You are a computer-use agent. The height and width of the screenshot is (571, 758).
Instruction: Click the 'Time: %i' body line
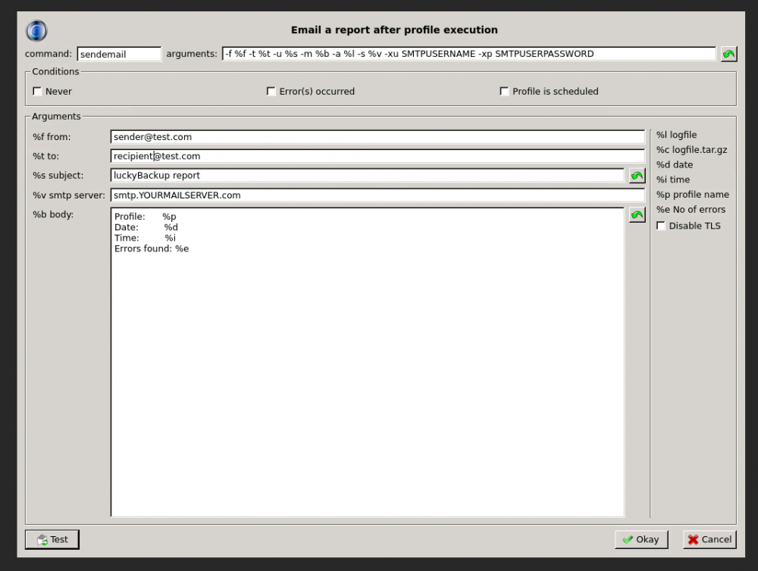click(145, 238)
